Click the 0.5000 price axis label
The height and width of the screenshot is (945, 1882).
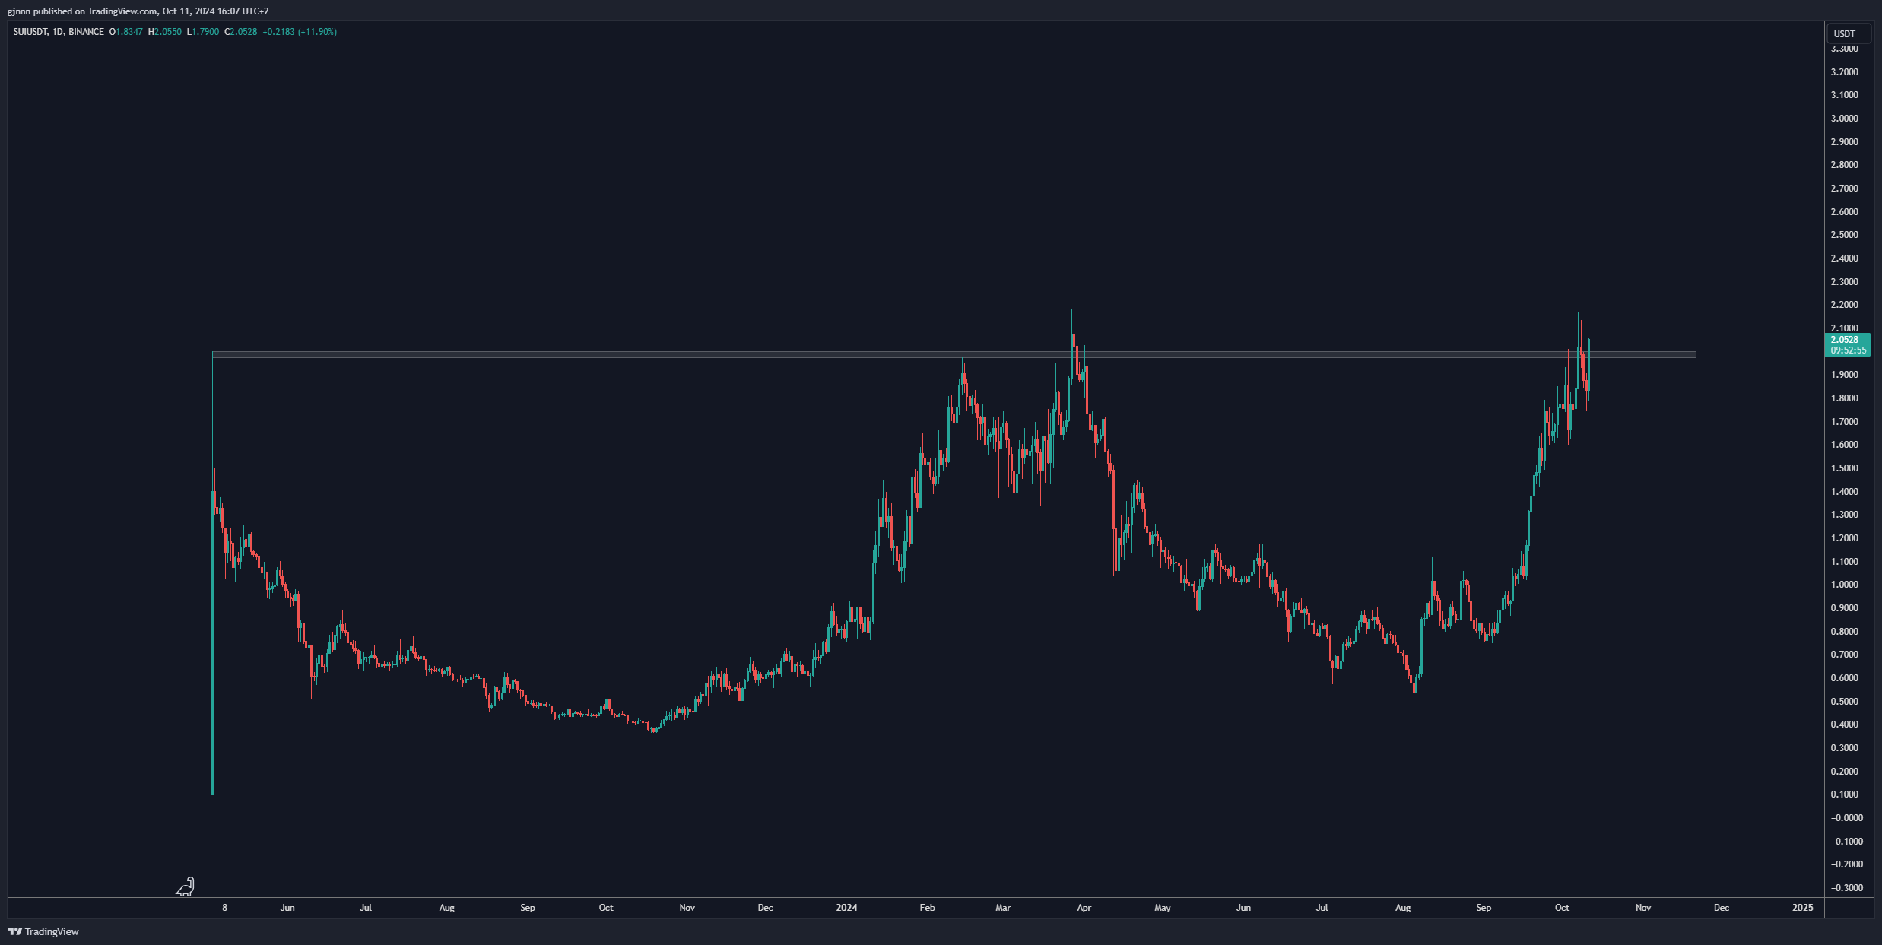[x=1844, y=702]
